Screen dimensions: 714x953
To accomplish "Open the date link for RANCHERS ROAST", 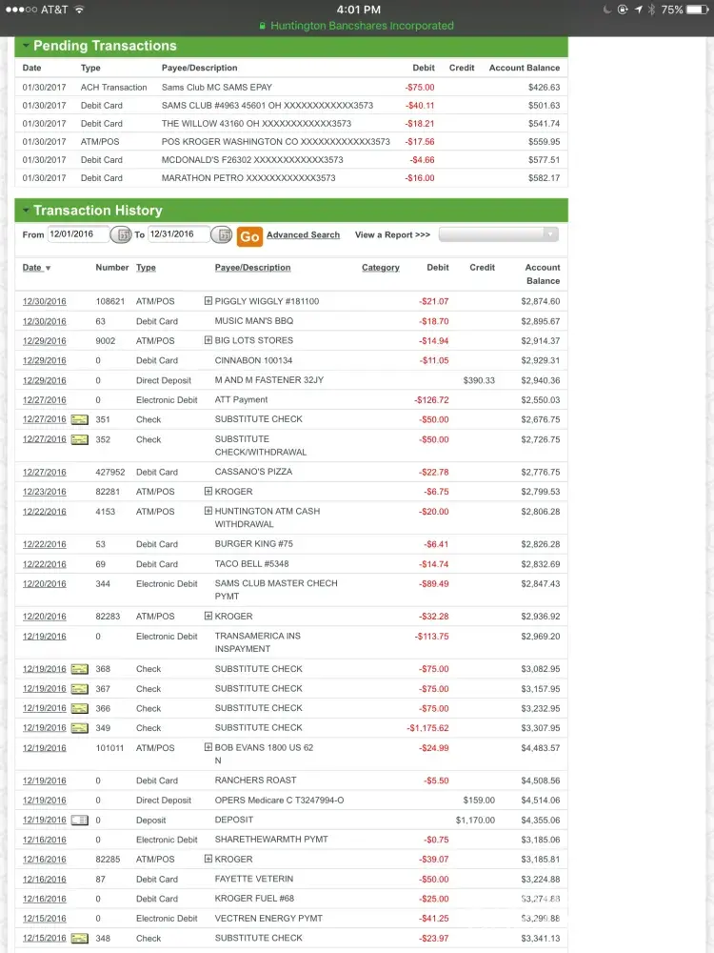I will [x=45, y=781].
